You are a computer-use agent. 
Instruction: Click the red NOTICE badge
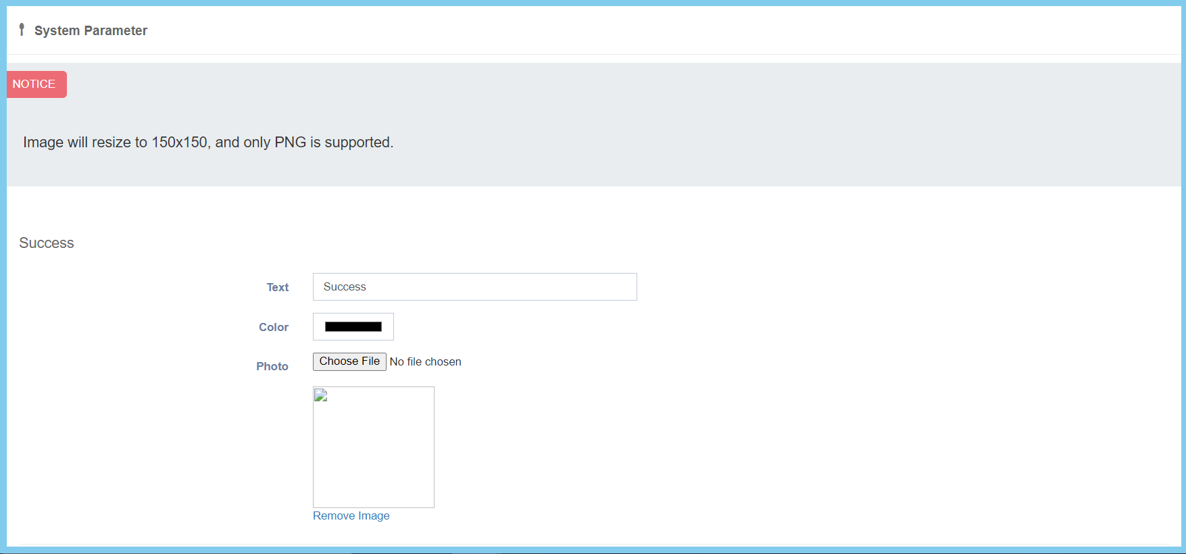(x=36, y=84)
